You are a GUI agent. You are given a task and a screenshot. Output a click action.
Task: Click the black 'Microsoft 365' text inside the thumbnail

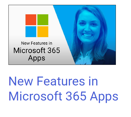point(37,50)
